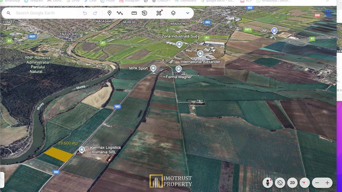Open the Layers panel icon
The height and width of the screenshot is (192, 342).
tap(173, 13)
